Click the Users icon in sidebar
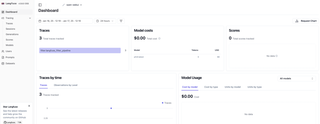Screen dimensions: 320x124 [3, 51]
